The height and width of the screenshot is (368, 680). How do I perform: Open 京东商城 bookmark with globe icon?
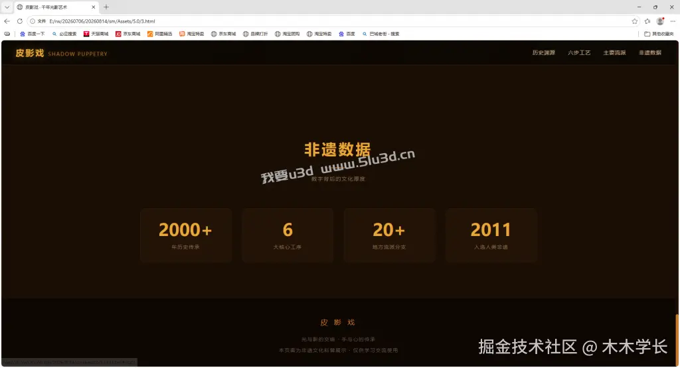[x=223, y=34]
